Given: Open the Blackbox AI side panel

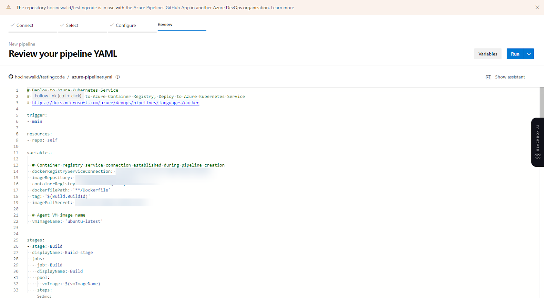Looking at the screenshot, I should [x=538, y=142].
